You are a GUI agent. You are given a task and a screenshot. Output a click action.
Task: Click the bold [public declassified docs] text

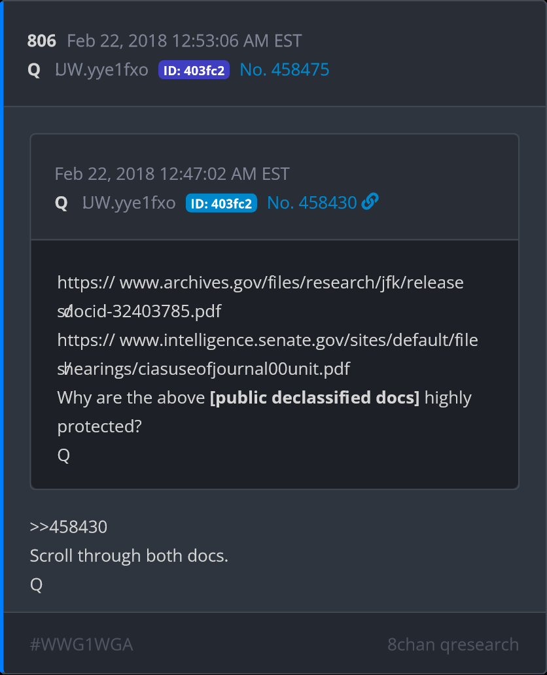tap(314, 398)
